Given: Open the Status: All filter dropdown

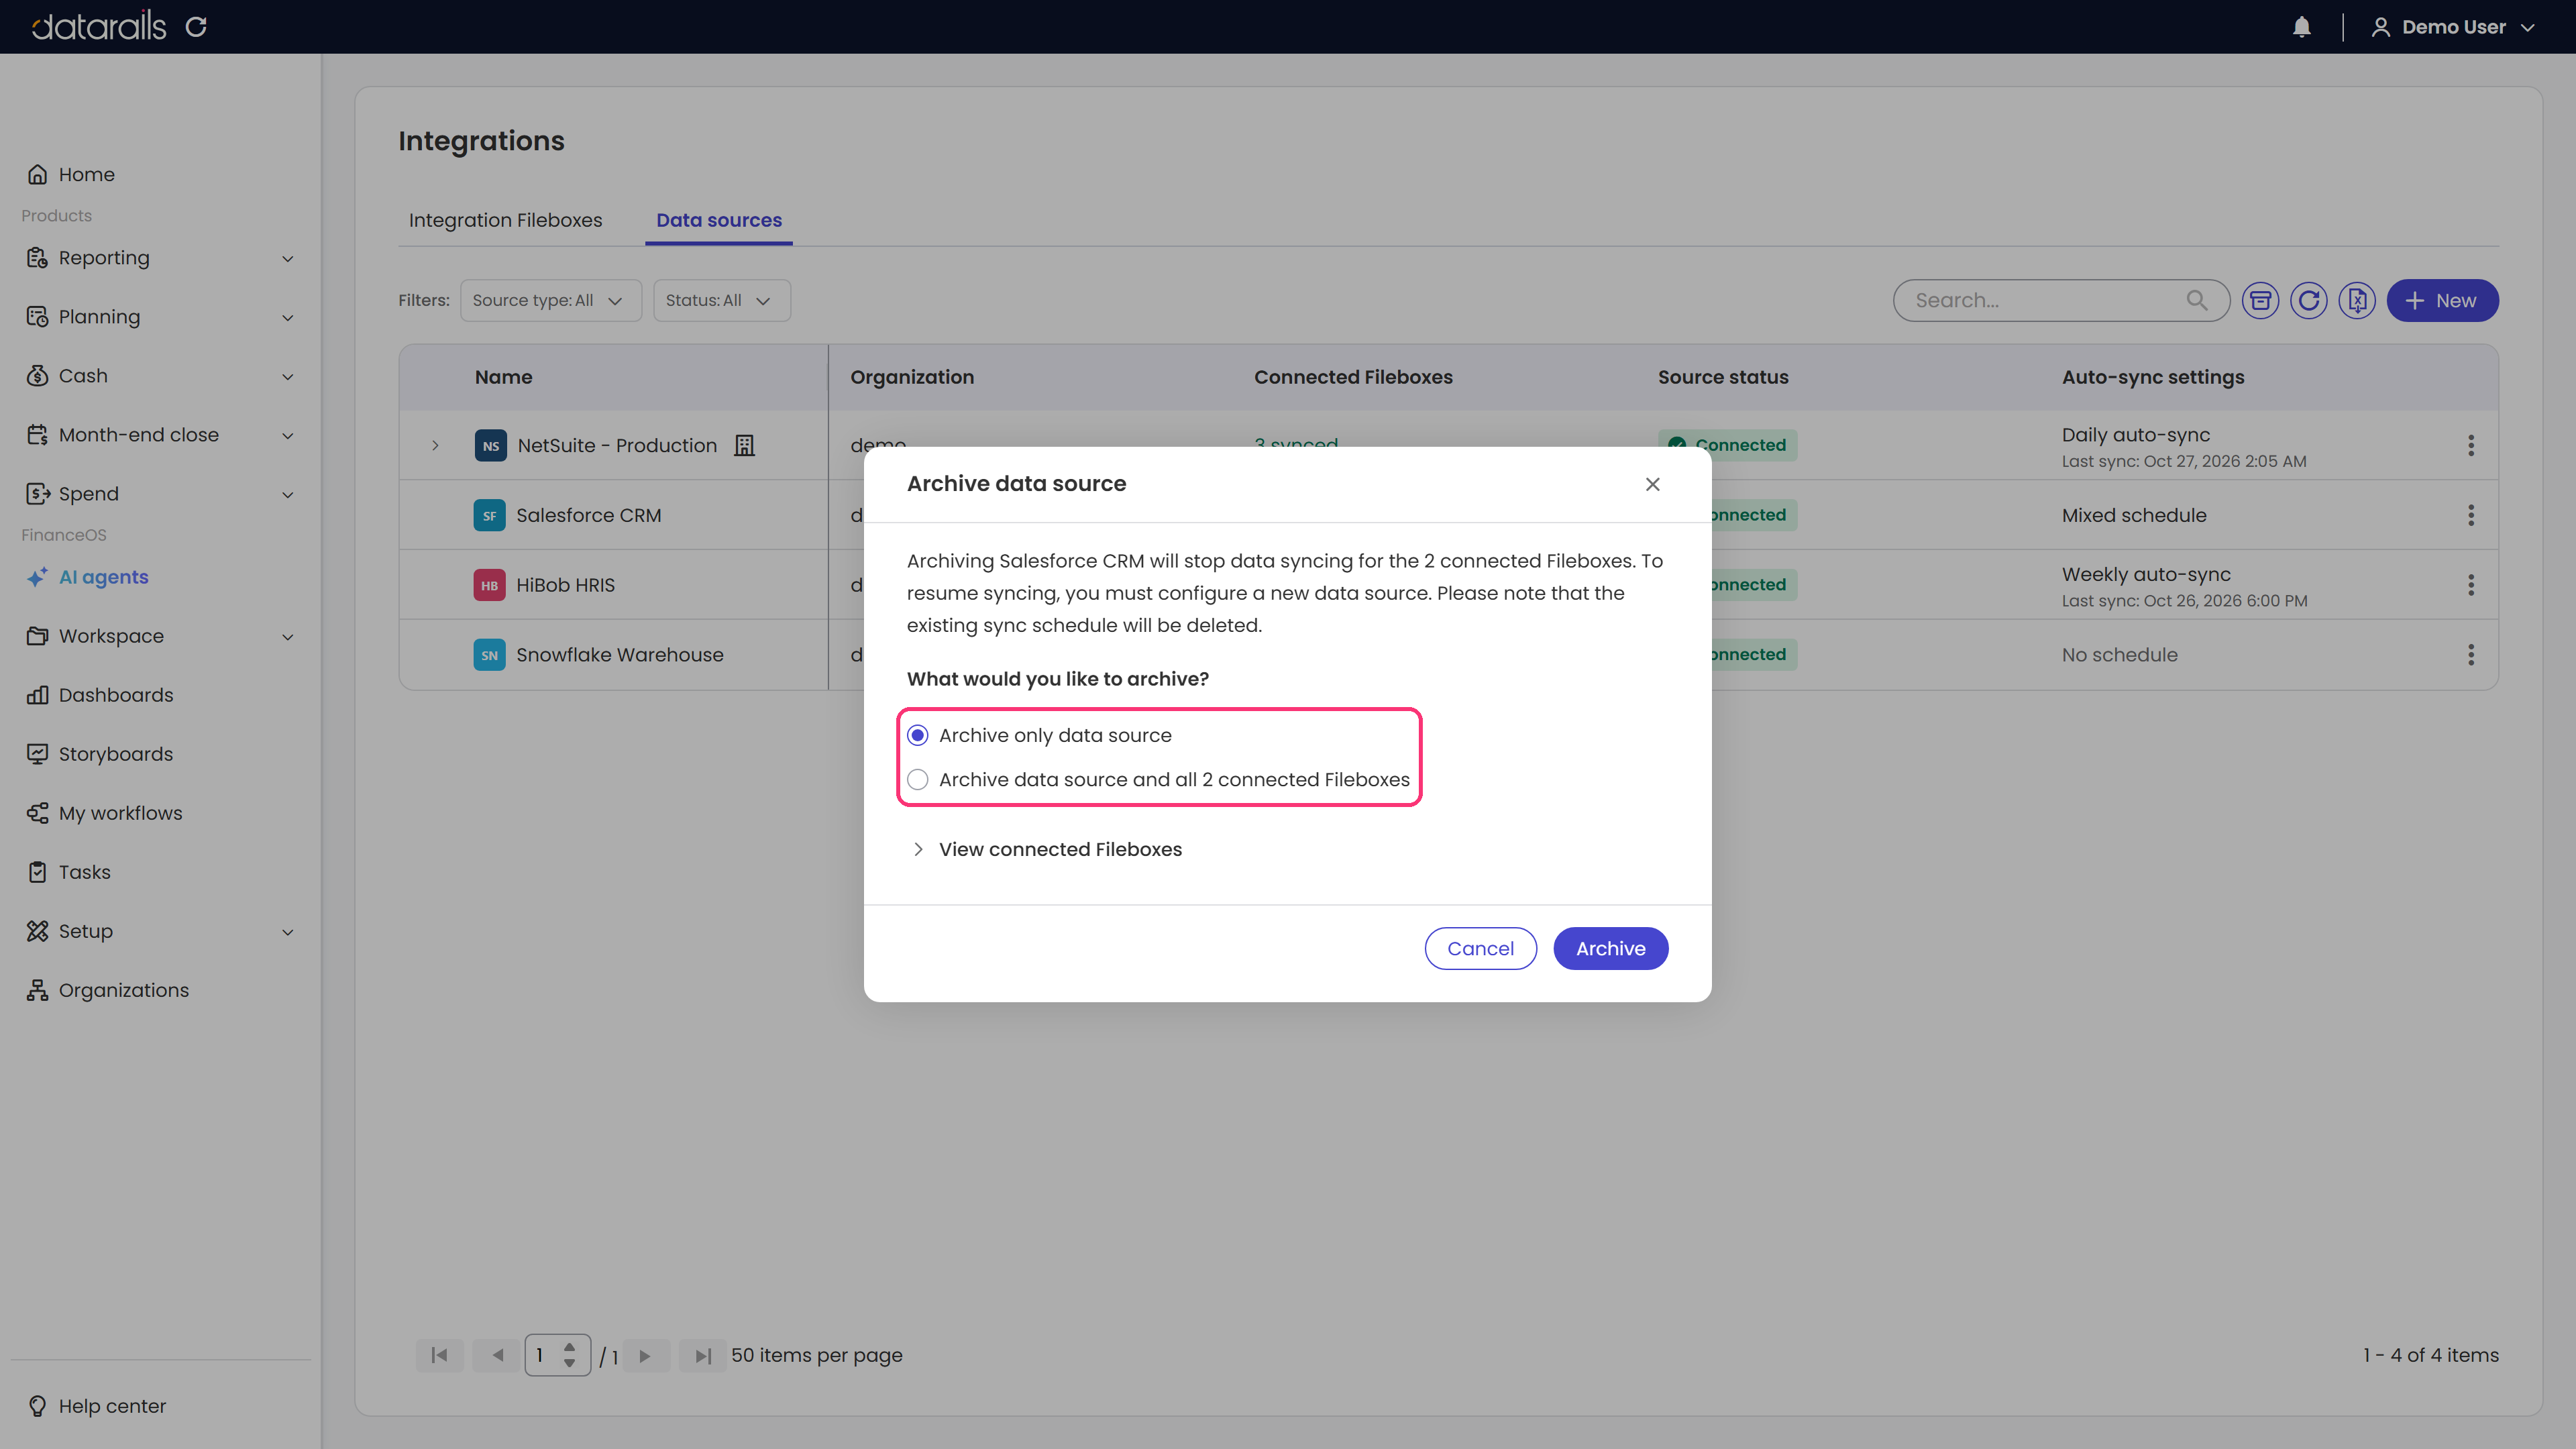Looking at the screenshot, I should [721, 300].
